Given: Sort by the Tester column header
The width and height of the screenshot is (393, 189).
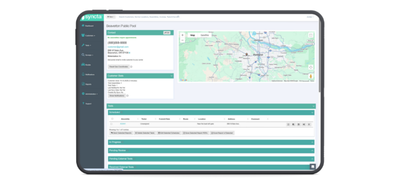Looking at the screenshot, I should coord(144,119).
